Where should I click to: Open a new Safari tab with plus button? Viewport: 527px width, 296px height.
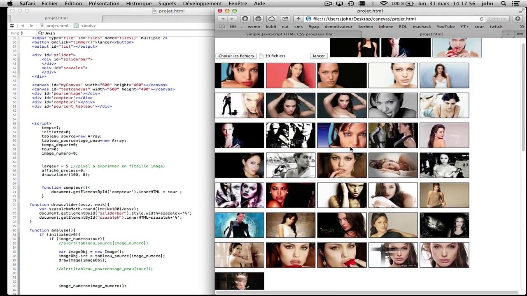508,34
